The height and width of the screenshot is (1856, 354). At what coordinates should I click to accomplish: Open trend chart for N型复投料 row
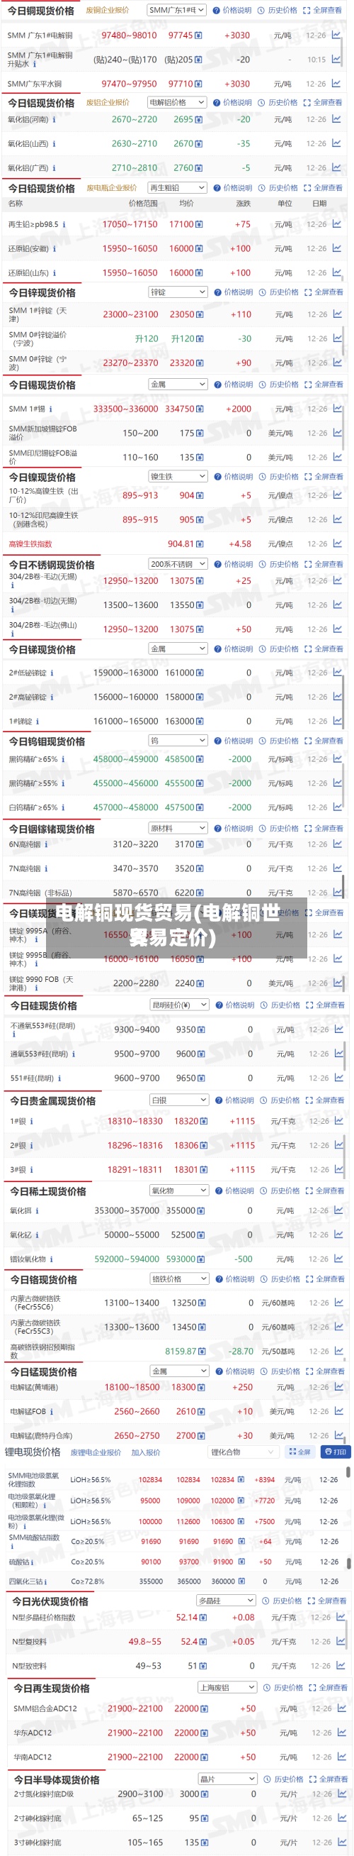341,1641
